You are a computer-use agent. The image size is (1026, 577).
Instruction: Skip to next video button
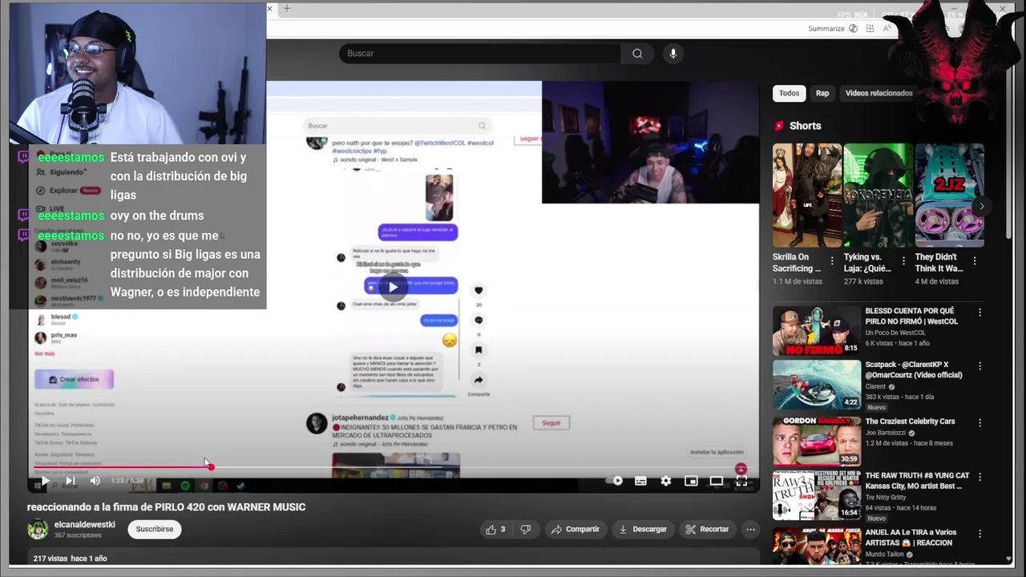pyautogui.click(x=70, y=481)
